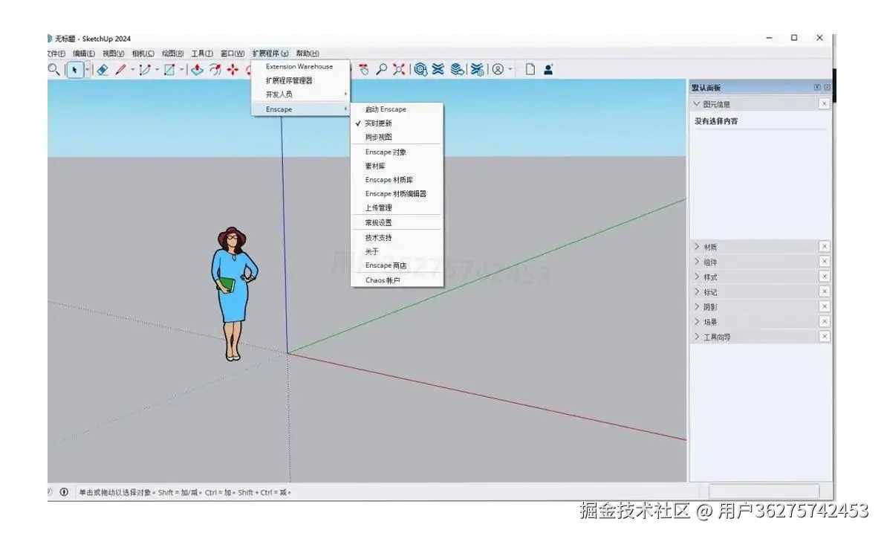Viewport: 884px width, 536px height.
Task: Activate the Eraser tool
Action: [103, 69]
